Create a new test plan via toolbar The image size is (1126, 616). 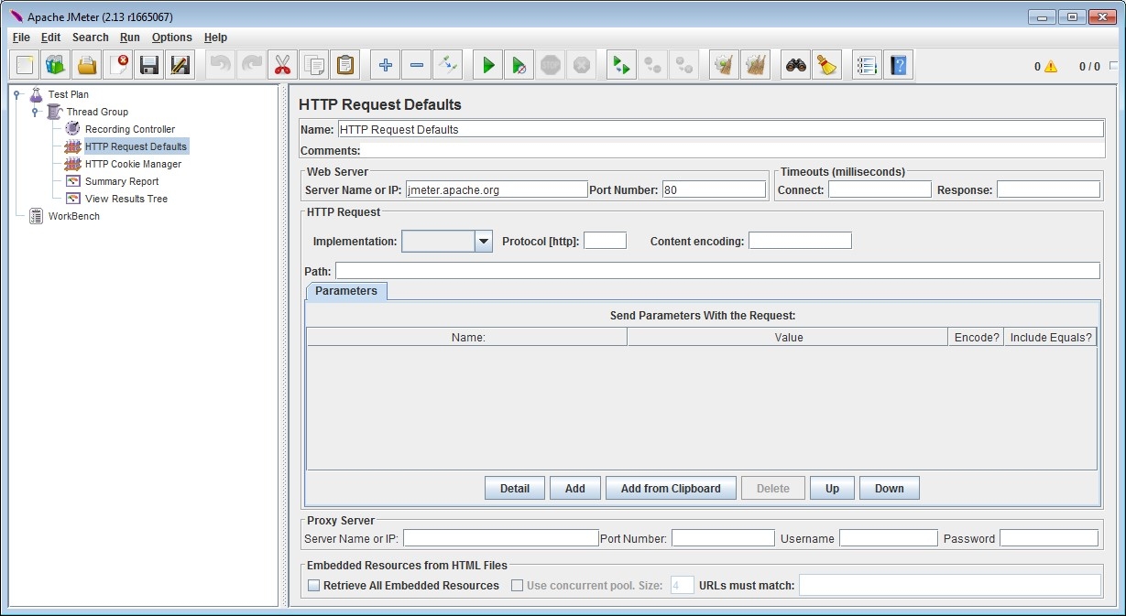click(25, 65)
